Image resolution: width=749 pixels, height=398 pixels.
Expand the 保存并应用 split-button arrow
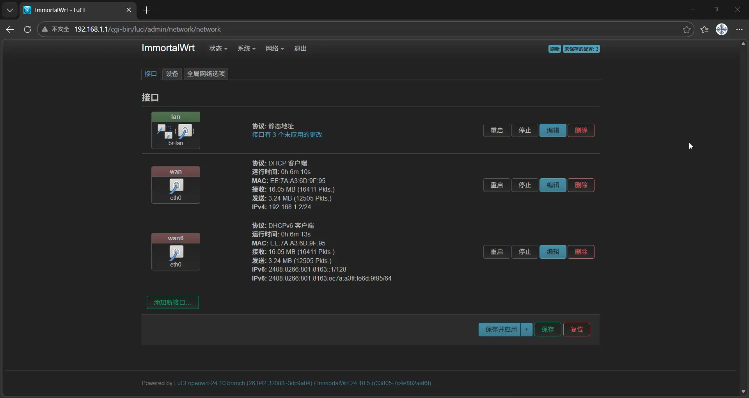coord(526,330)
